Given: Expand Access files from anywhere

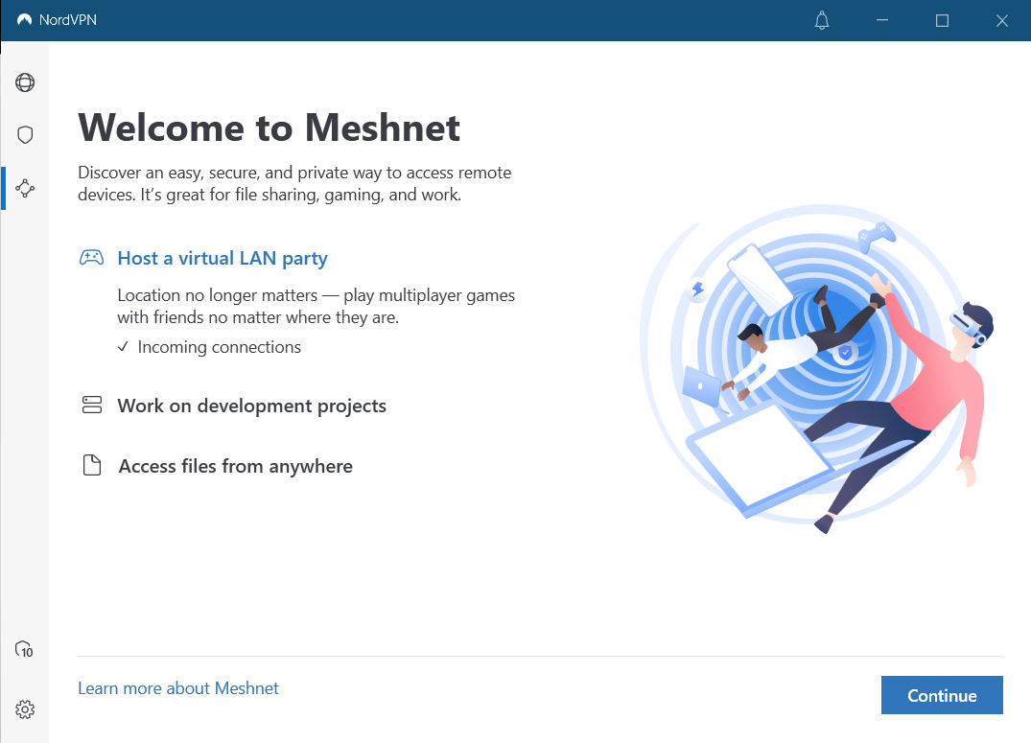Looking at the screenshot, I should [235, 466].
